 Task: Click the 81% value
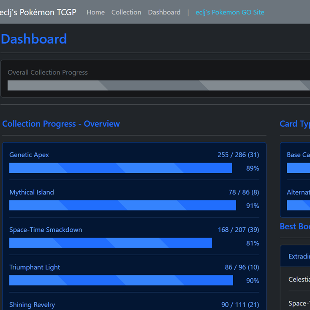[x=253, y=243]
